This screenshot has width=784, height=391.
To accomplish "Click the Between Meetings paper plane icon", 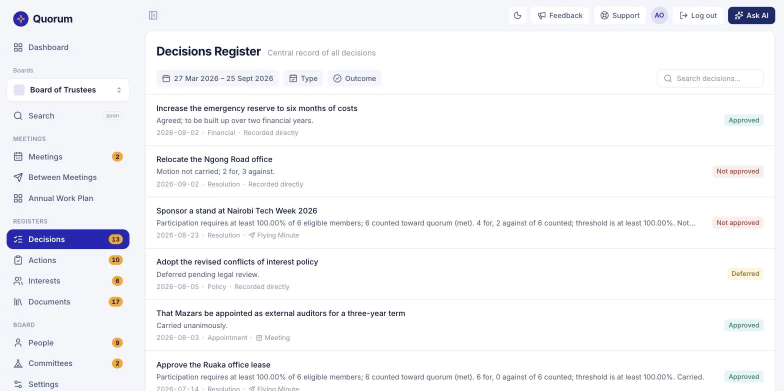I will tap(18, 177).
